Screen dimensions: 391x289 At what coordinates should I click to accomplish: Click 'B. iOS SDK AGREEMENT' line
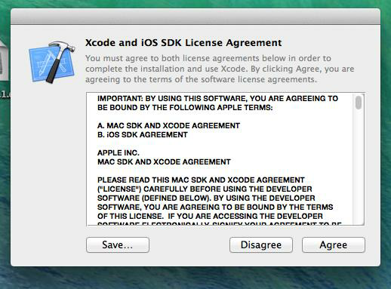coord(143,134)
